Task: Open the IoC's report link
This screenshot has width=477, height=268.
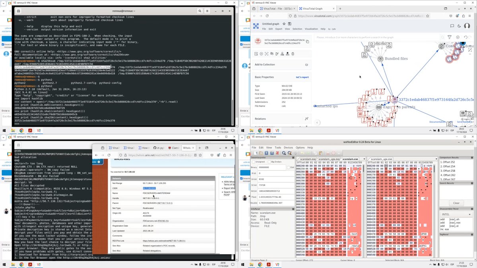Action: (x=303, y=77)
